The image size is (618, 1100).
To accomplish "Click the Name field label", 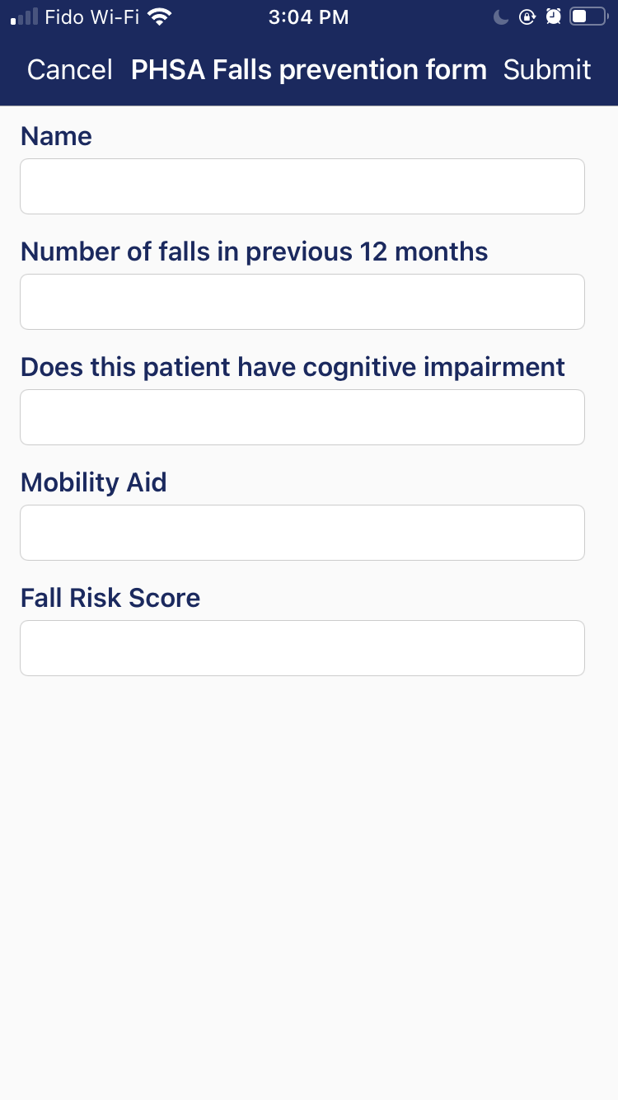I will pos(56,136).
